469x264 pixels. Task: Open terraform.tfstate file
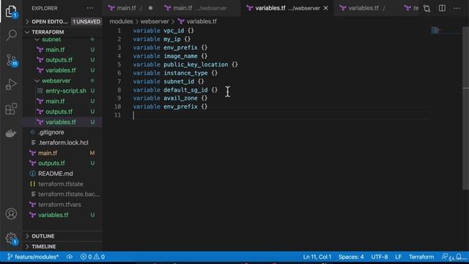pyautogui.click(x=60, y=184)
